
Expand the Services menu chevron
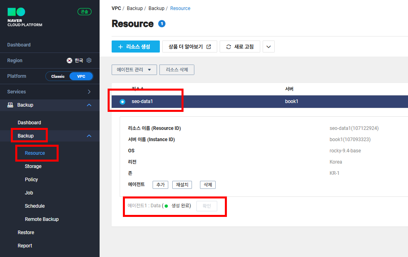click(x=89, y=92)
